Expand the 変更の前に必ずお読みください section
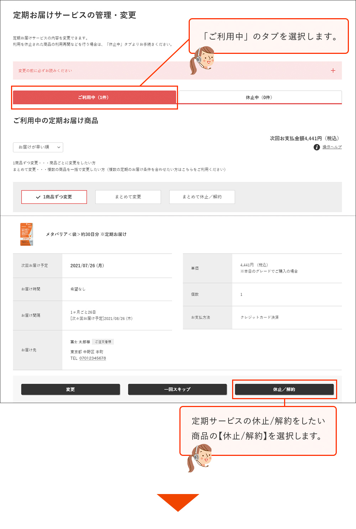Screen dimensions: 356x529 coord(178,70)
